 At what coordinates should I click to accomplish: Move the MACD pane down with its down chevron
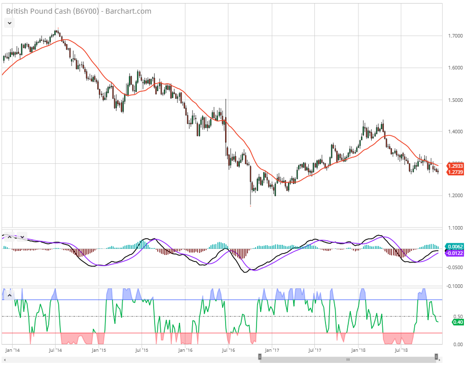click(22, 237)
